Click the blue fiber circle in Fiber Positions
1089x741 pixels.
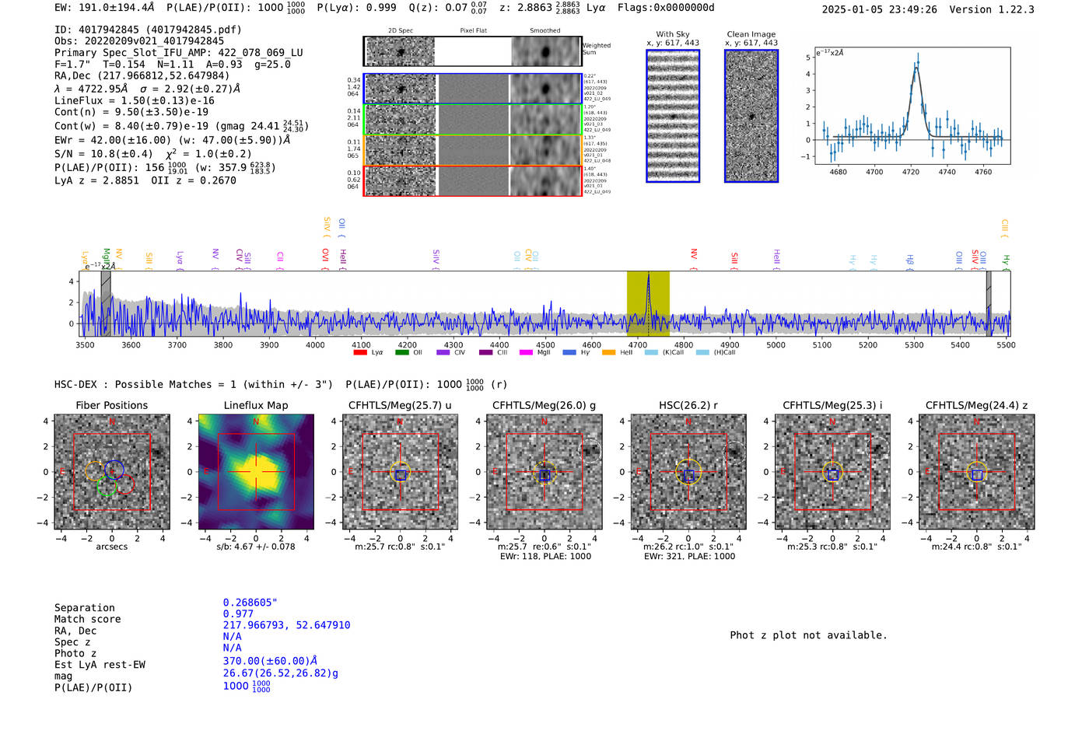click(x=114, y=469)
